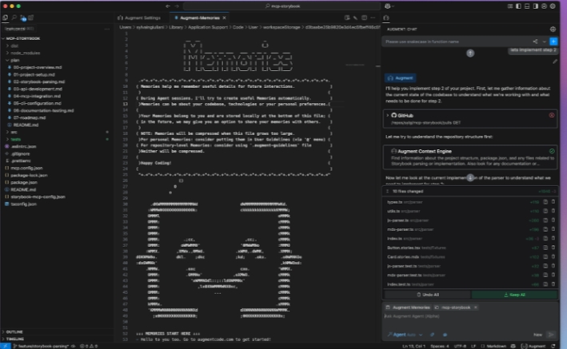Click the share icon in chat thread header
This screenshot has width=567, height=349.
point(535,42)
